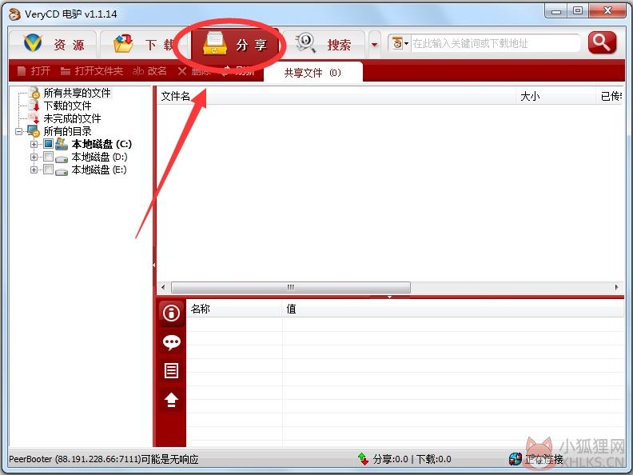Click 打开文件夹 in the toolbar
The height and width of the screenshot is (475, 633).
pos(92,71)
